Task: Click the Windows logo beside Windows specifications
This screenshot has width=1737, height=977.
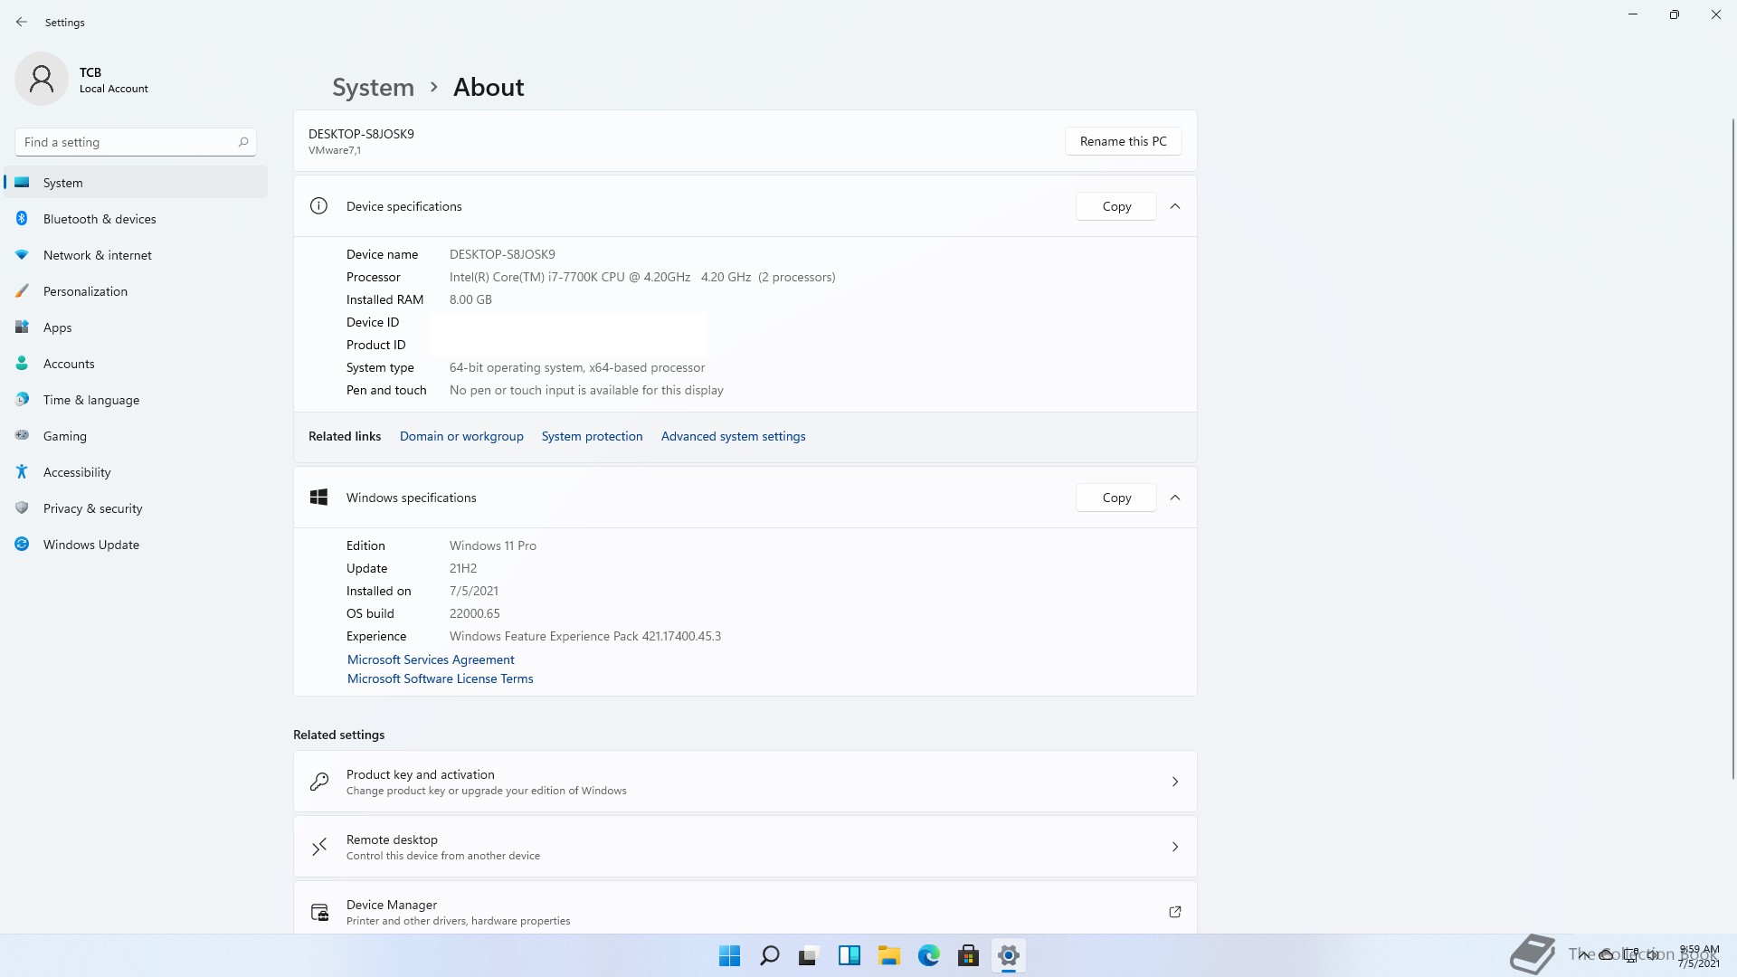Action: (318, 498)
